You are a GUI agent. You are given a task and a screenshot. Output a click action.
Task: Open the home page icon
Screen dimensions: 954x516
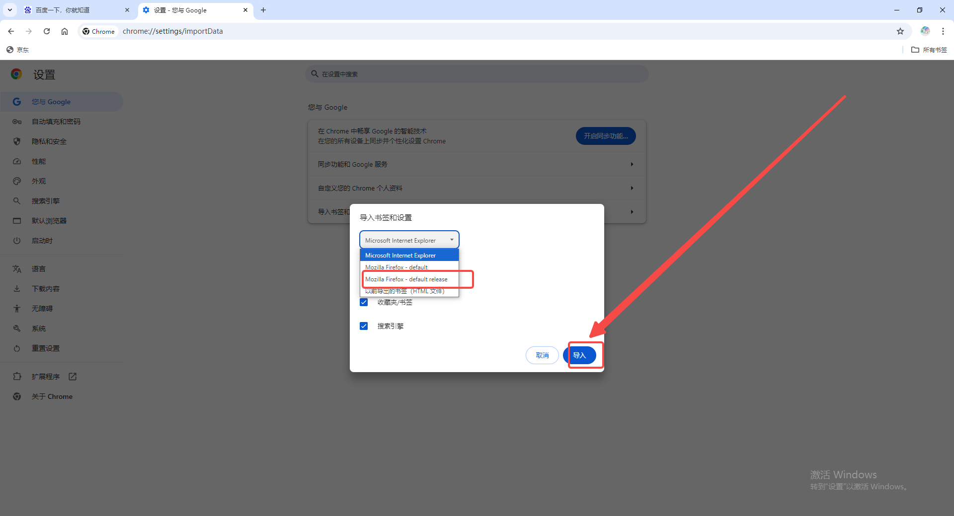(x=65, y=31)
